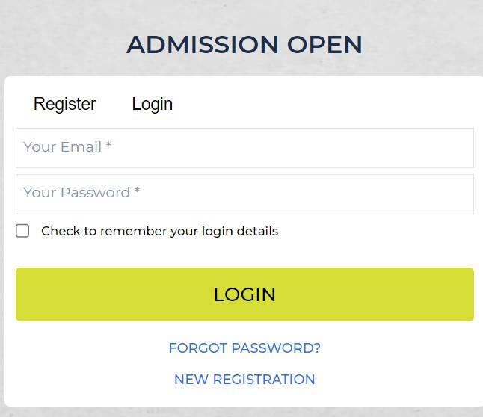Start signup via the New Registration link
The width and height of the screenshot is (483, 417).
pos(244,380)
